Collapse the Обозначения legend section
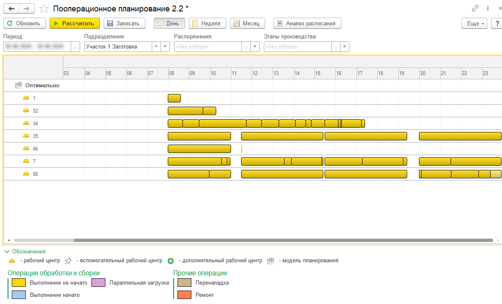The image size is (502, 304). pos(7,251)
